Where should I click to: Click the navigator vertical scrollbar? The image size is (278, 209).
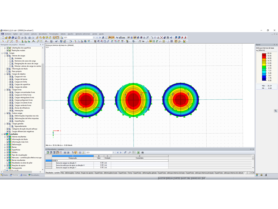42,86
